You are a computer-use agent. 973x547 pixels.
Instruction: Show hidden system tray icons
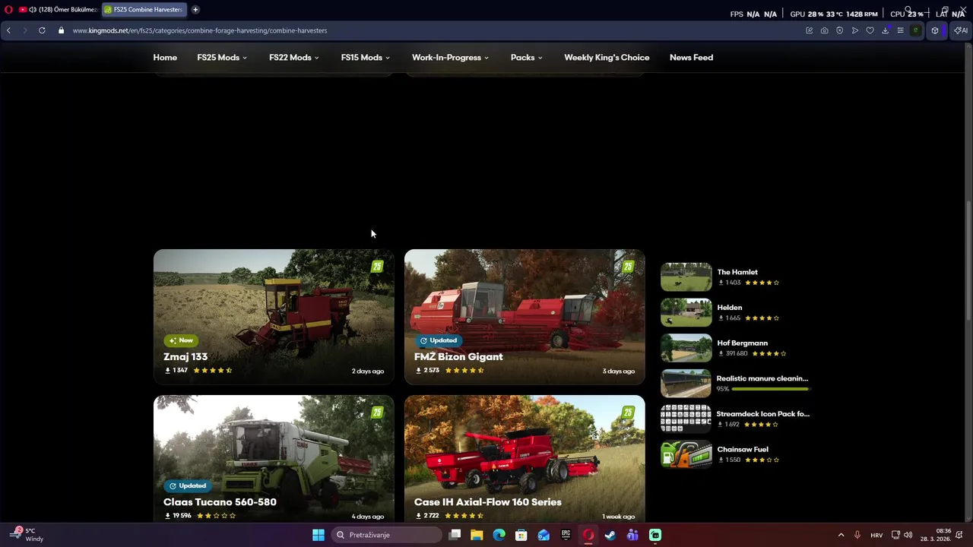tap(841, 535)
